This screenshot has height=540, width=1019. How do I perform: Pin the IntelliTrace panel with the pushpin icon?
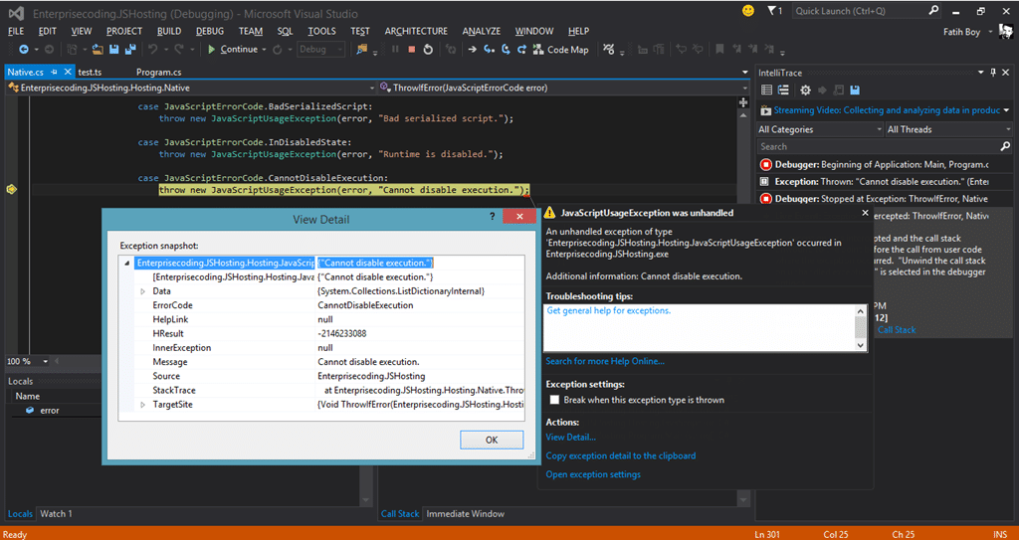[992, 73]
